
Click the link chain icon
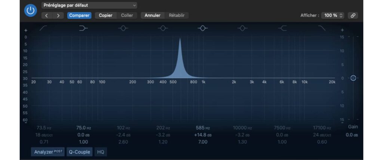pos(353,15)
